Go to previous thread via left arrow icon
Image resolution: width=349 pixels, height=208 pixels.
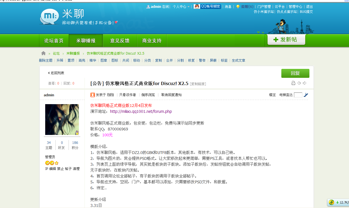click(299, 83)
